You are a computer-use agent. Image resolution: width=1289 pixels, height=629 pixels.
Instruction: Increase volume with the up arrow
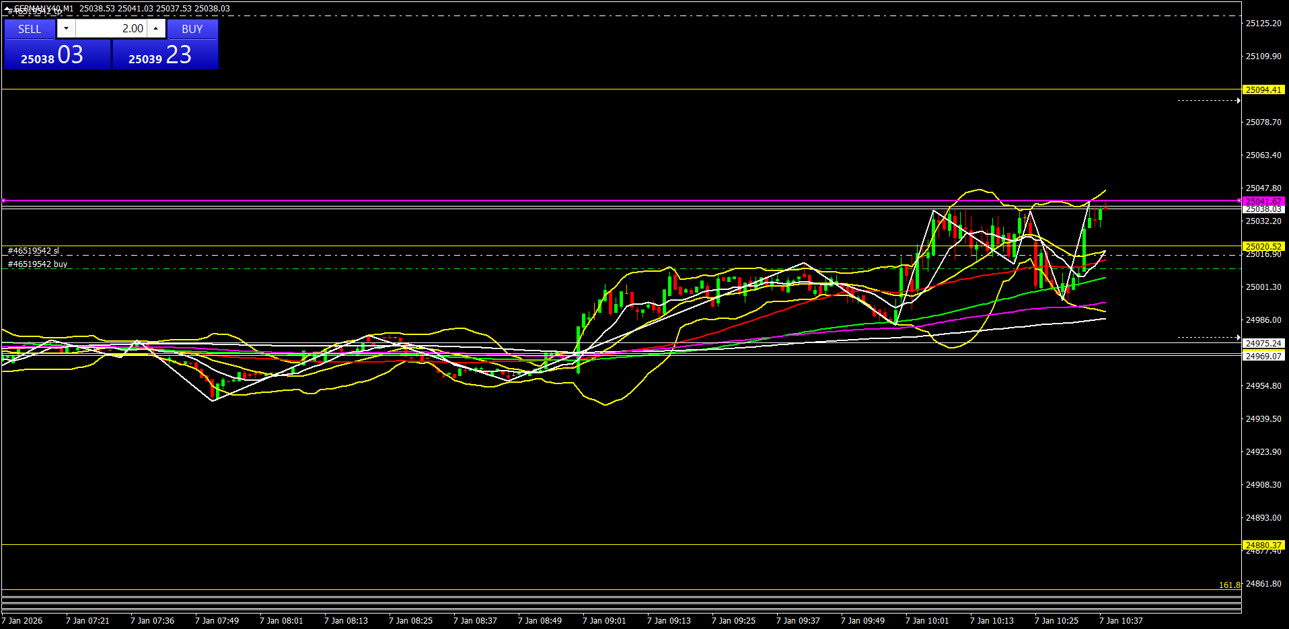[156, 28]
